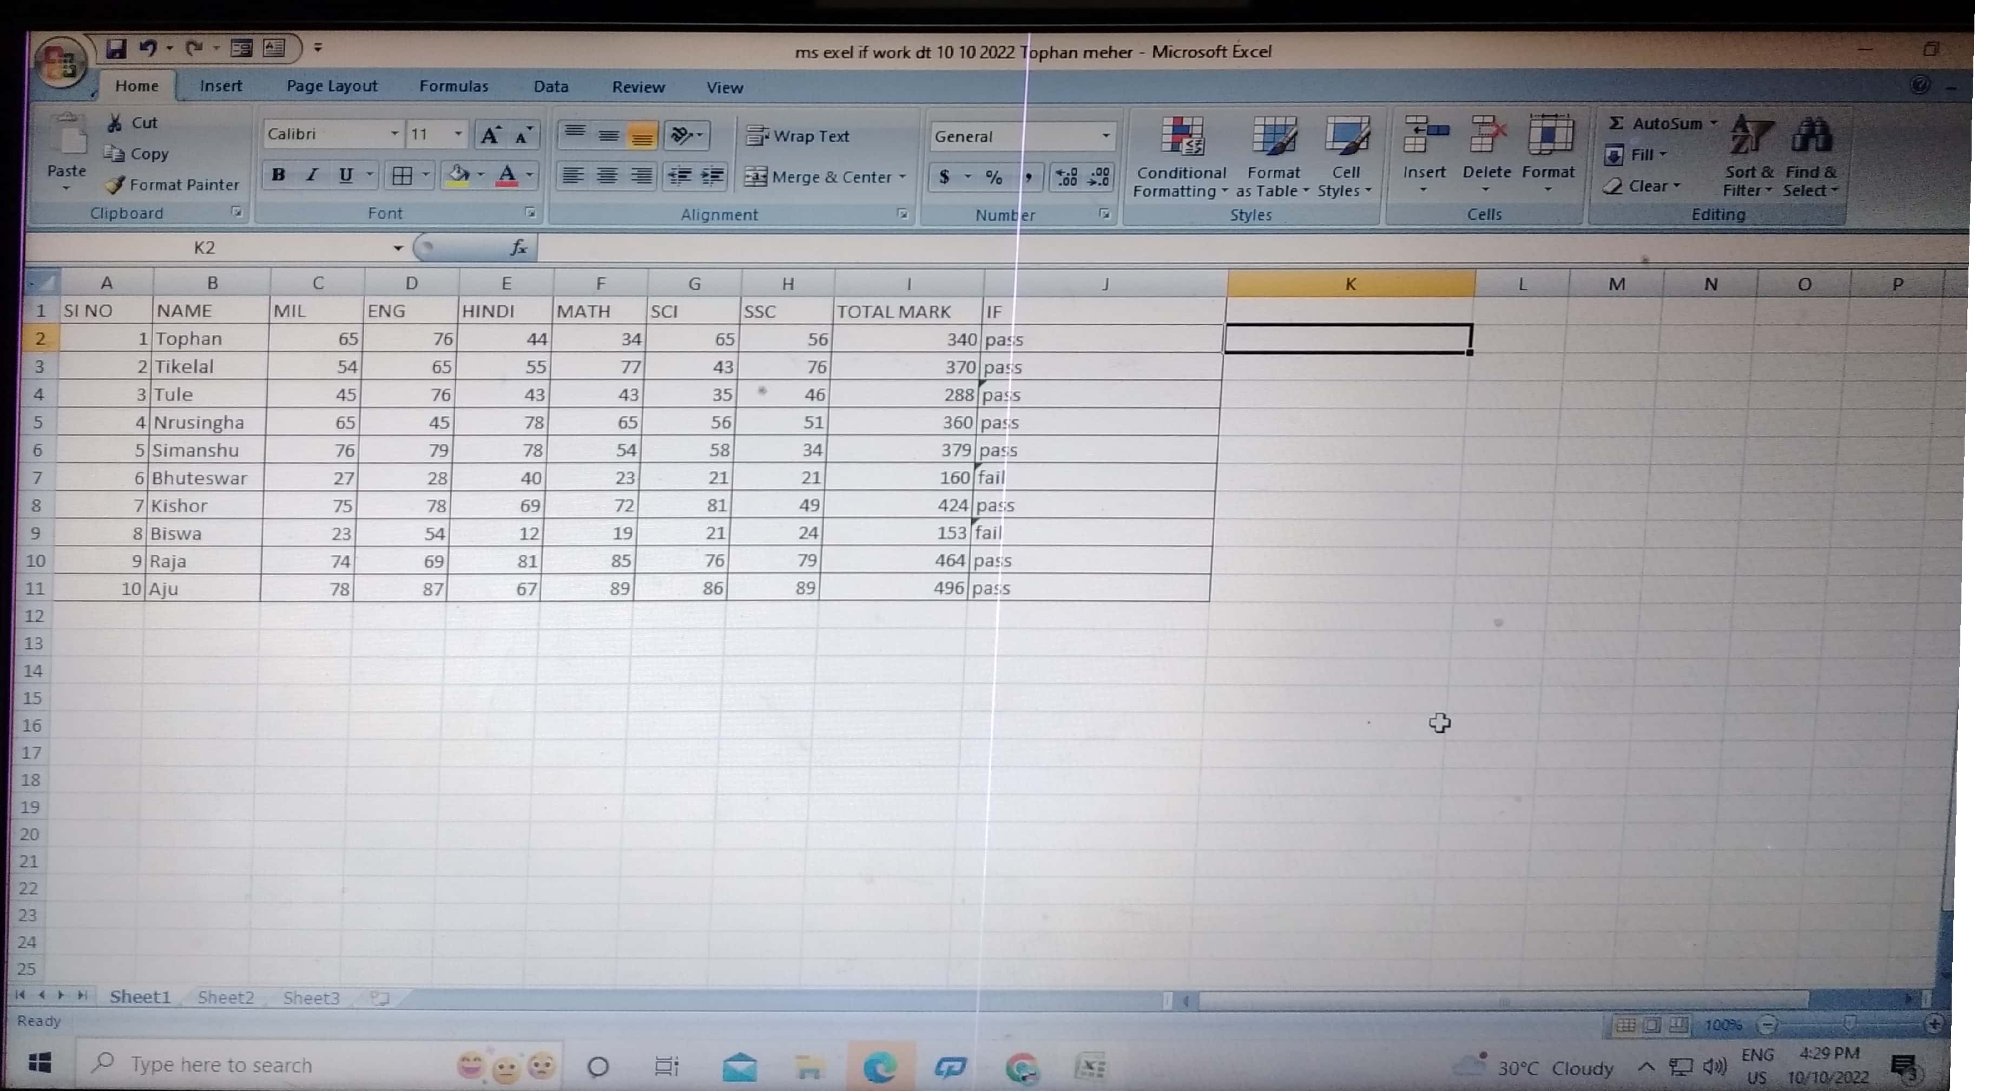2002x1091 pixels.
Task: Click the Format Painter brush icon
Action: point(114,185)
